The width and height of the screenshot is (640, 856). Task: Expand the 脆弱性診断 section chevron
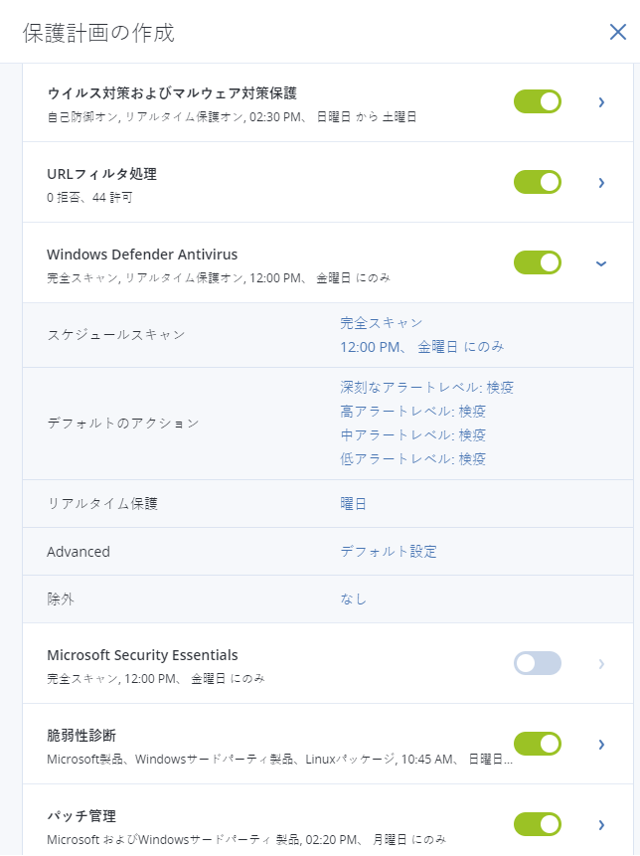(601, 744)
